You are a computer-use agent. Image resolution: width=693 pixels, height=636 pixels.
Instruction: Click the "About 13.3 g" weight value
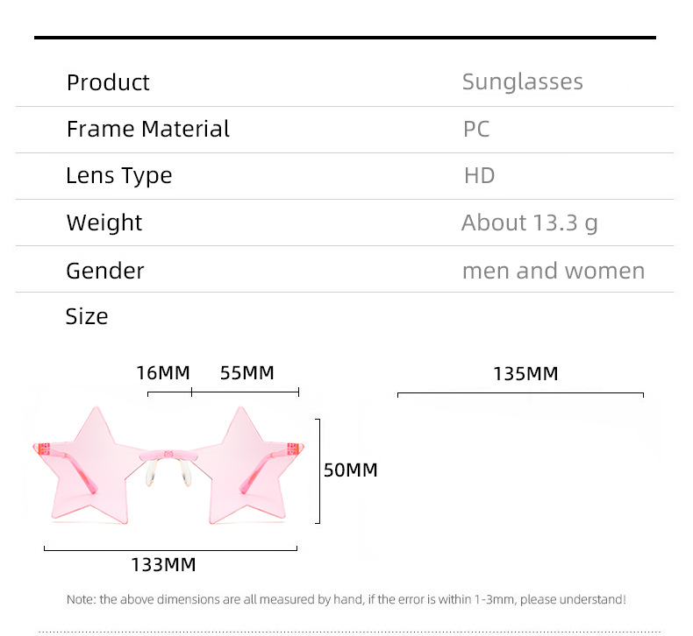(529, 223)
